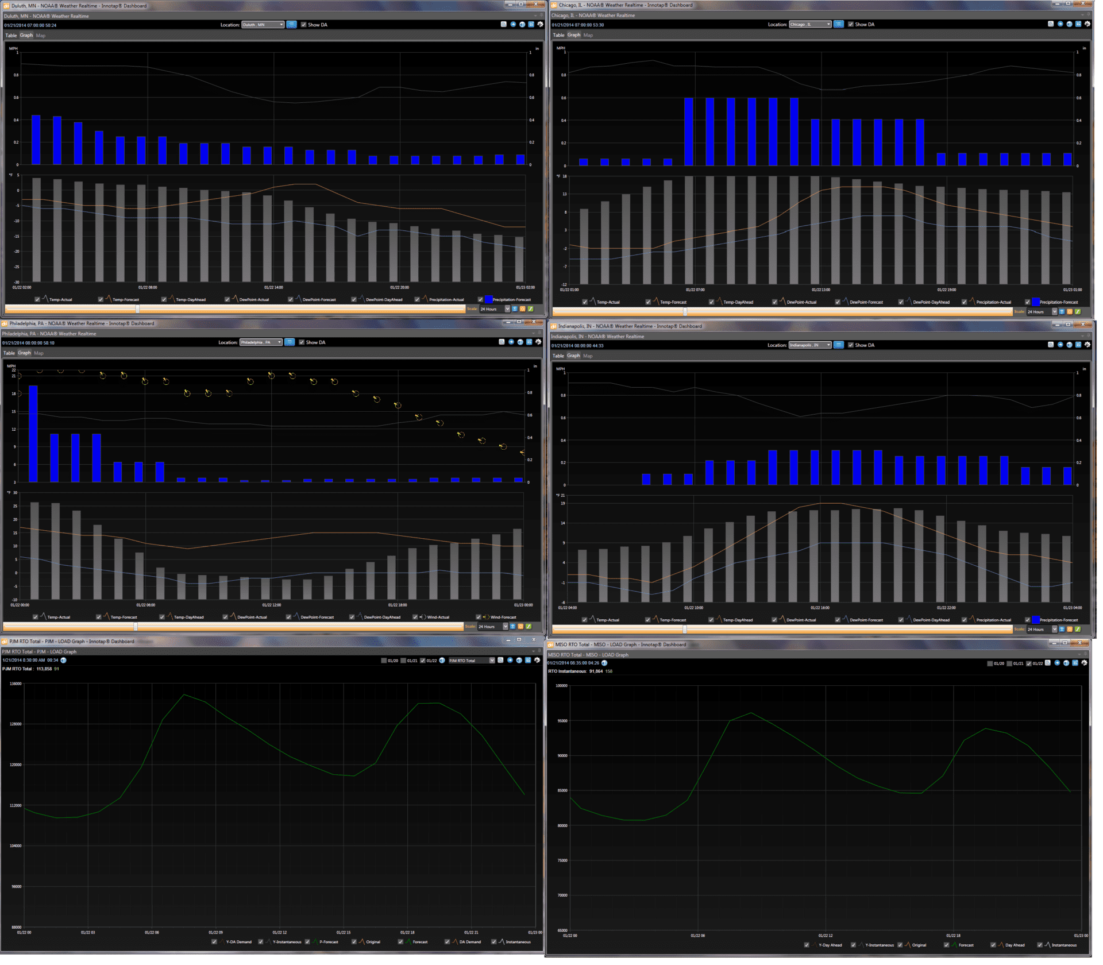1103x965 pixels.
Task: Click the blue arrow icon in Duluth toolbar
Action: click(x=513, y=24)
